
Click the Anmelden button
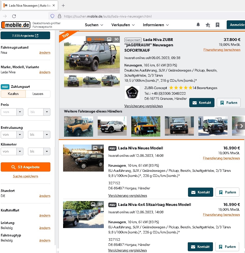coord(236,25)
